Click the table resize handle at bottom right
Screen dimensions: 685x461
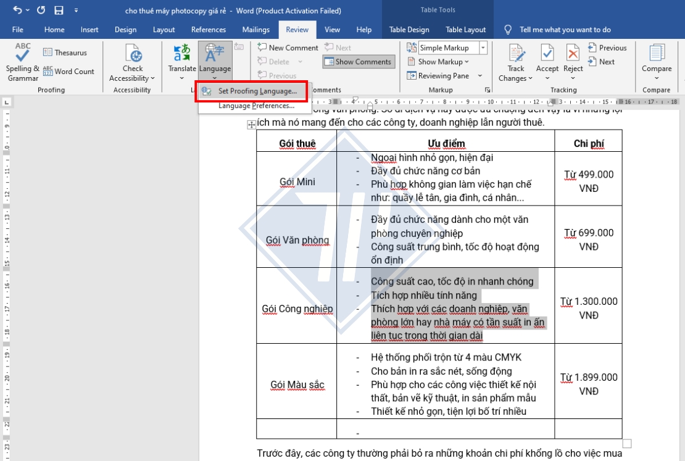click(x=627, y=444)
